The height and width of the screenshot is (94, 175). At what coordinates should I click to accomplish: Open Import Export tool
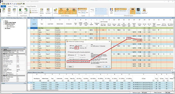(20, 11)
